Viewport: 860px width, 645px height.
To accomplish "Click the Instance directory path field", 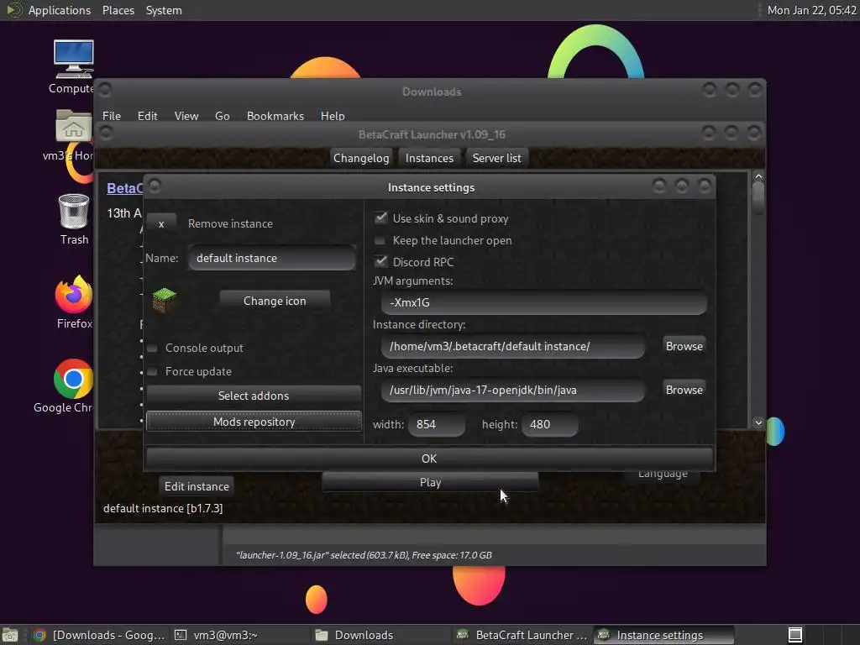I will [513, 346].
